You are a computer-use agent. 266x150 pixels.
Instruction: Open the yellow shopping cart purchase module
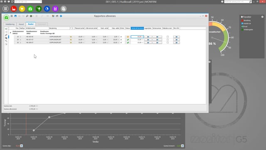[x=22, y=9]
